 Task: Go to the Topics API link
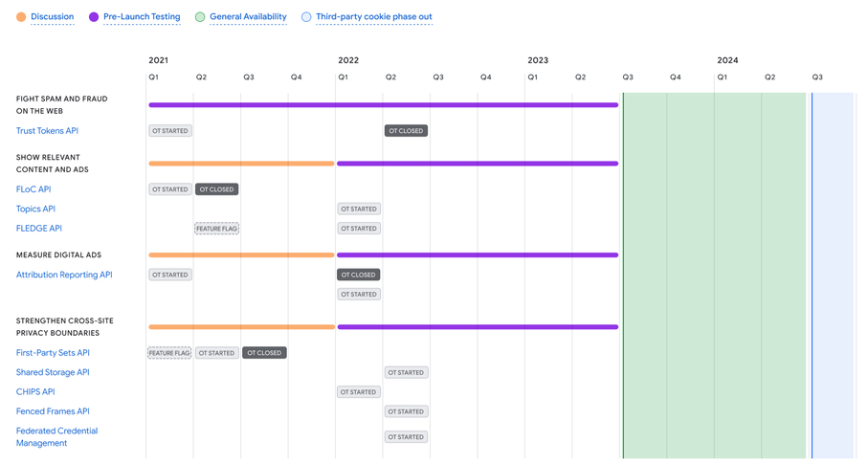tap(35, 209)
